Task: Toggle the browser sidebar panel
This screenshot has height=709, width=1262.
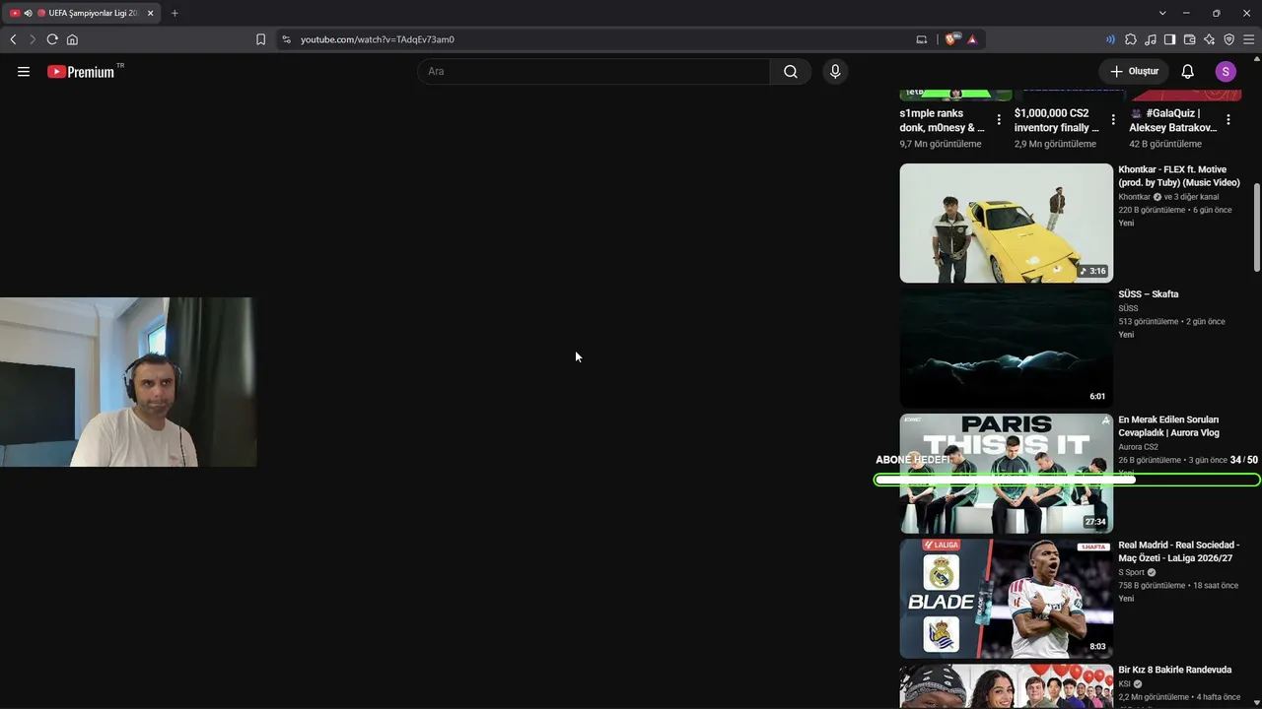Action: [1169, 39]
